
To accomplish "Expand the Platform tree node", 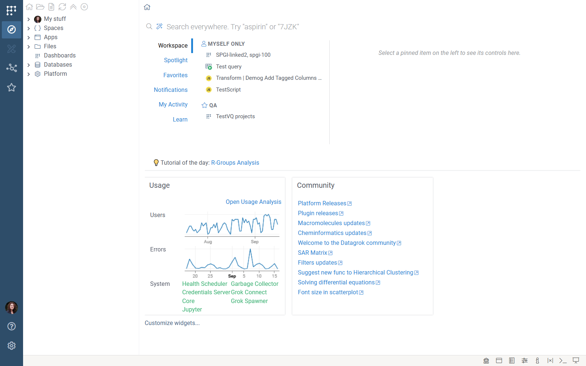I will [x=29, y=74].
